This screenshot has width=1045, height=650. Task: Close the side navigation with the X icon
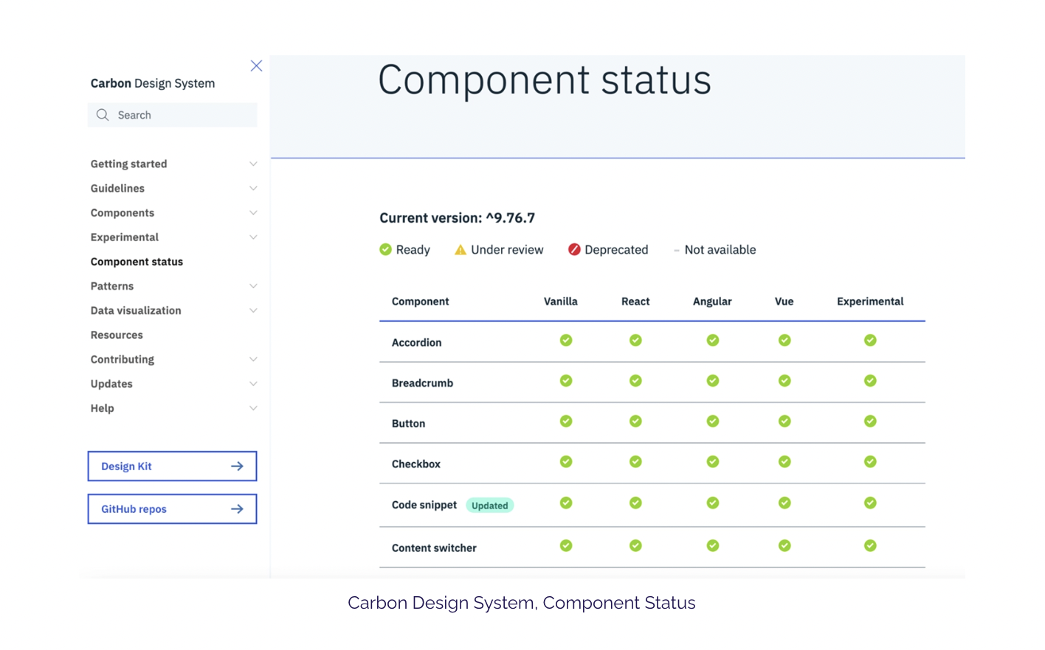click(x=256, y=66)
